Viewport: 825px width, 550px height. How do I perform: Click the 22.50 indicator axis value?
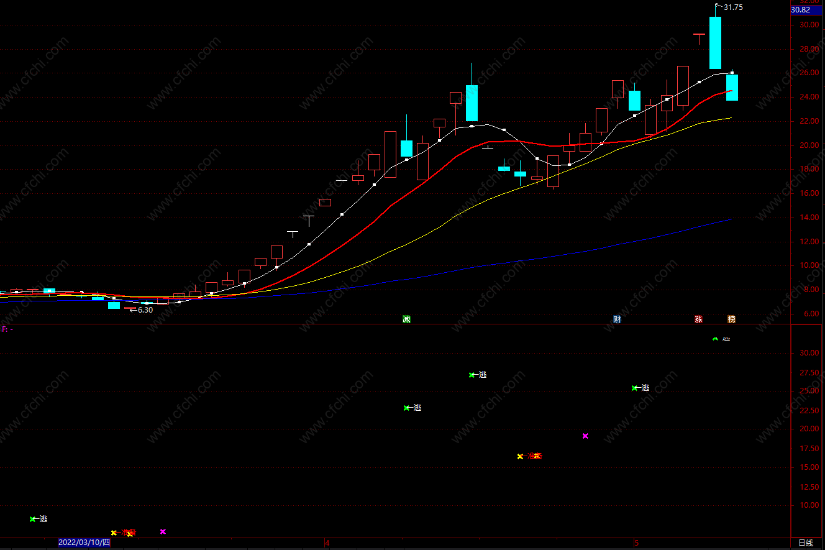pos(809,411)
